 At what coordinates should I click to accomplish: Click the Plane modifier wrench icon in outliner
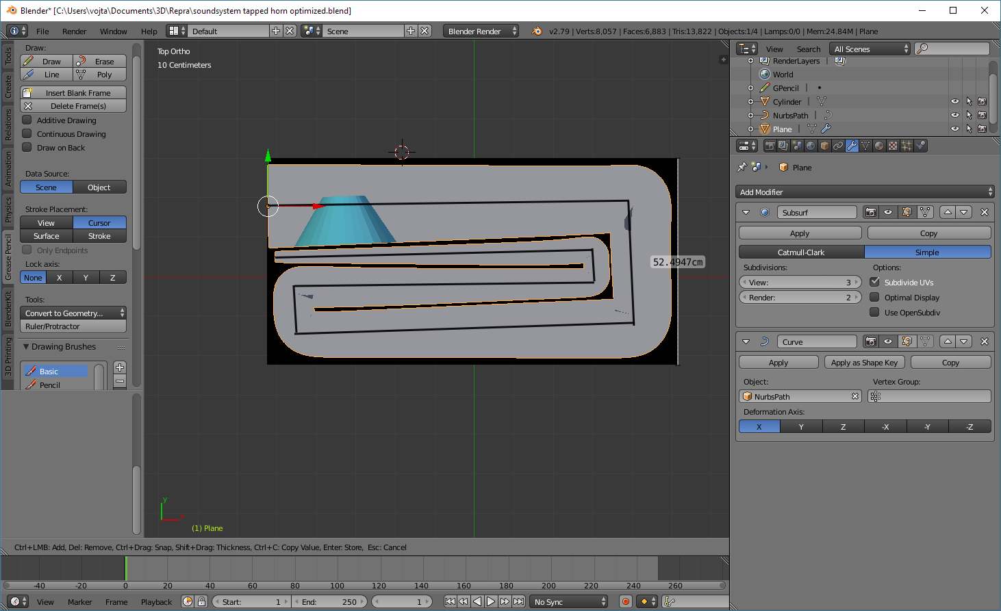tap(826, 129)
